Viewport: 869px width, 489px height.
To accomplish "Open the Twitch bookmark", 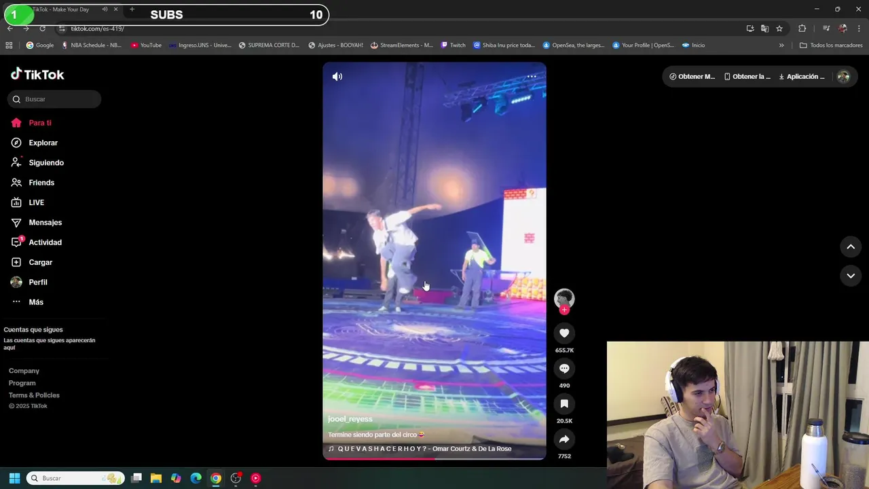I will click(x=453, y=46).
